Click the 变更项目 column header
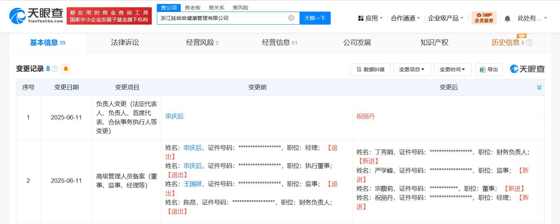 (x=127, y=88)
